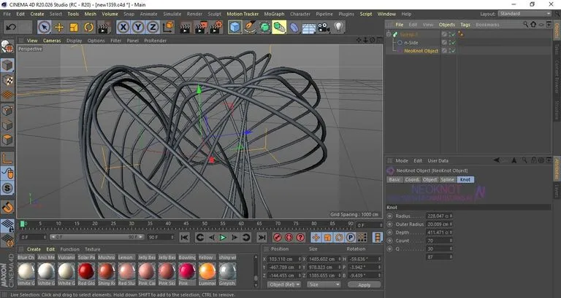
Task: Collapse the Sweep object hierarchy
Action: pos(389,34)
